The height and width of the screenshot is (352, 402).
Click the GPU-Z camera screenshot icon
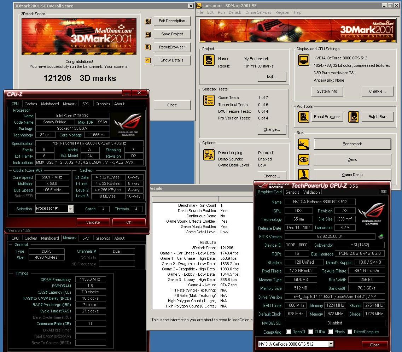pos(384,191)
